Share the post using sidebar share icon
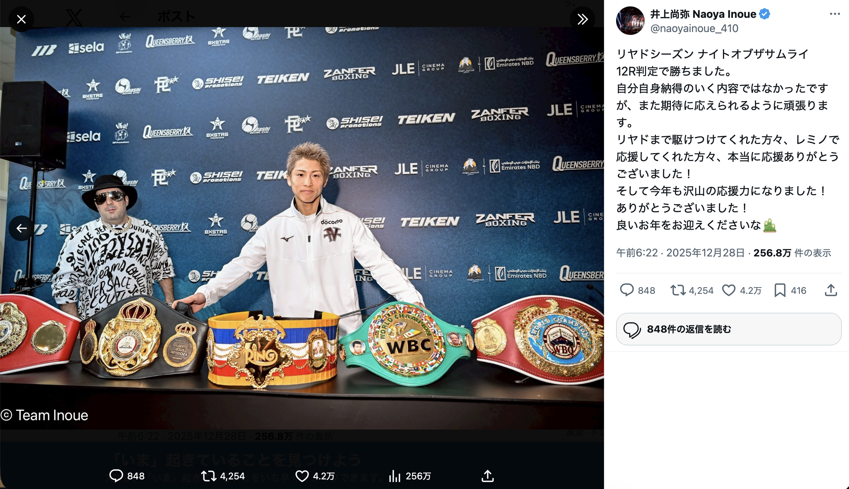This screenshot has height=489, width=849. [831, 290]
